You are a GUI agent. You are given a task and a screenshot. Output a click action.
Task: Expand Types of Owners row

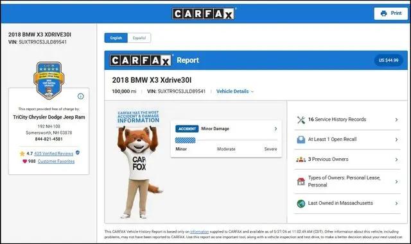(x=347, y=181)
